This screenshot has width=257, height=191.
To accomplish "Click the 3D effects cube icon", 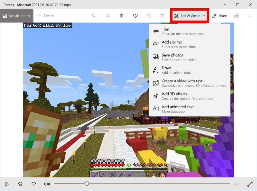I will (x=156, y=96).
